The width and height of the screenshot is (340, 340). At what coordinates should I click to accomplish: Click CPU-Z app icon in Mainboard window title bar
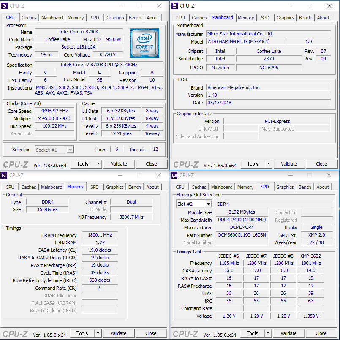click(174, 6)
